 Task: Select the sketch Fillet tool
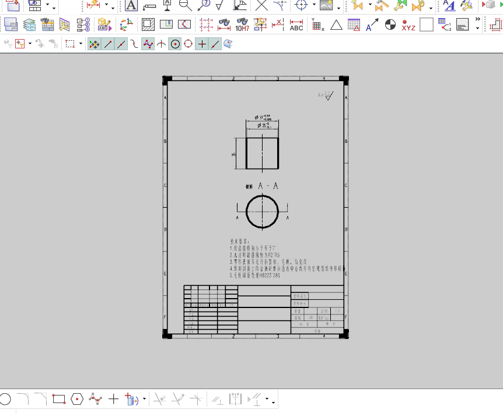(23, 399)
